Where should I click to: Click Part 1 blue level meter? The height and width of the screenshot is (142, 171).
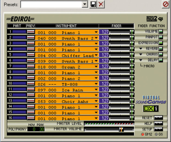[19, 32]
